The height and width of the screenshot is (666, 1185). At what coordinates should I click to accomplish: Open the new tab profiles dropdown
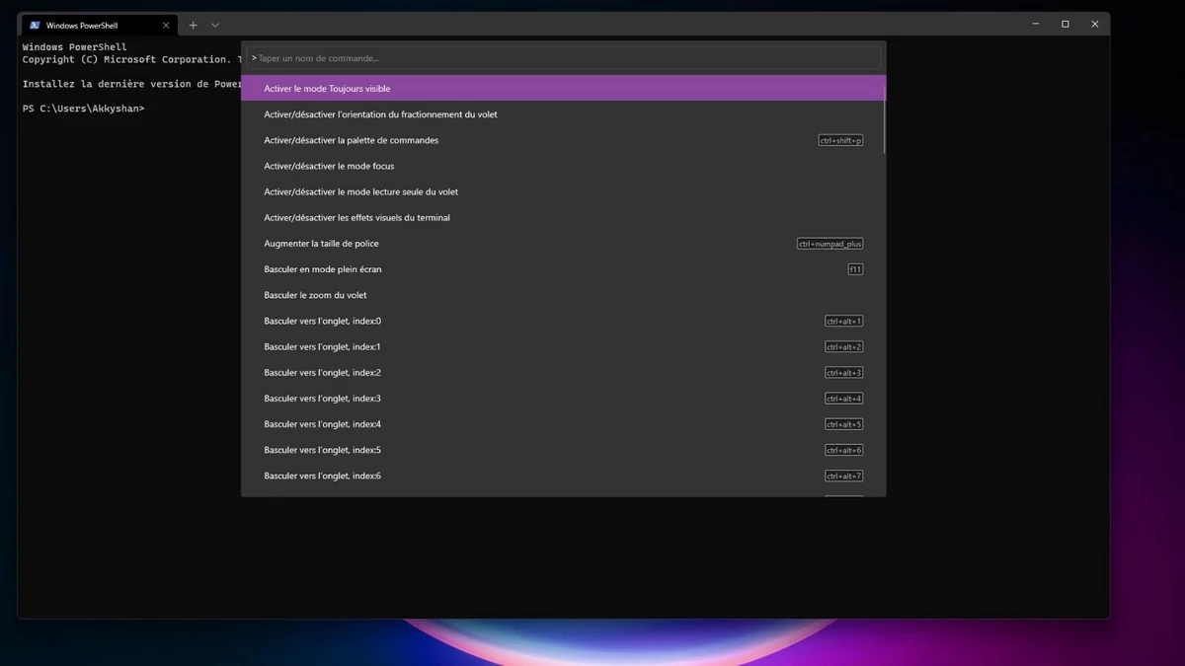pyautogui.click(x=215, y=25)
